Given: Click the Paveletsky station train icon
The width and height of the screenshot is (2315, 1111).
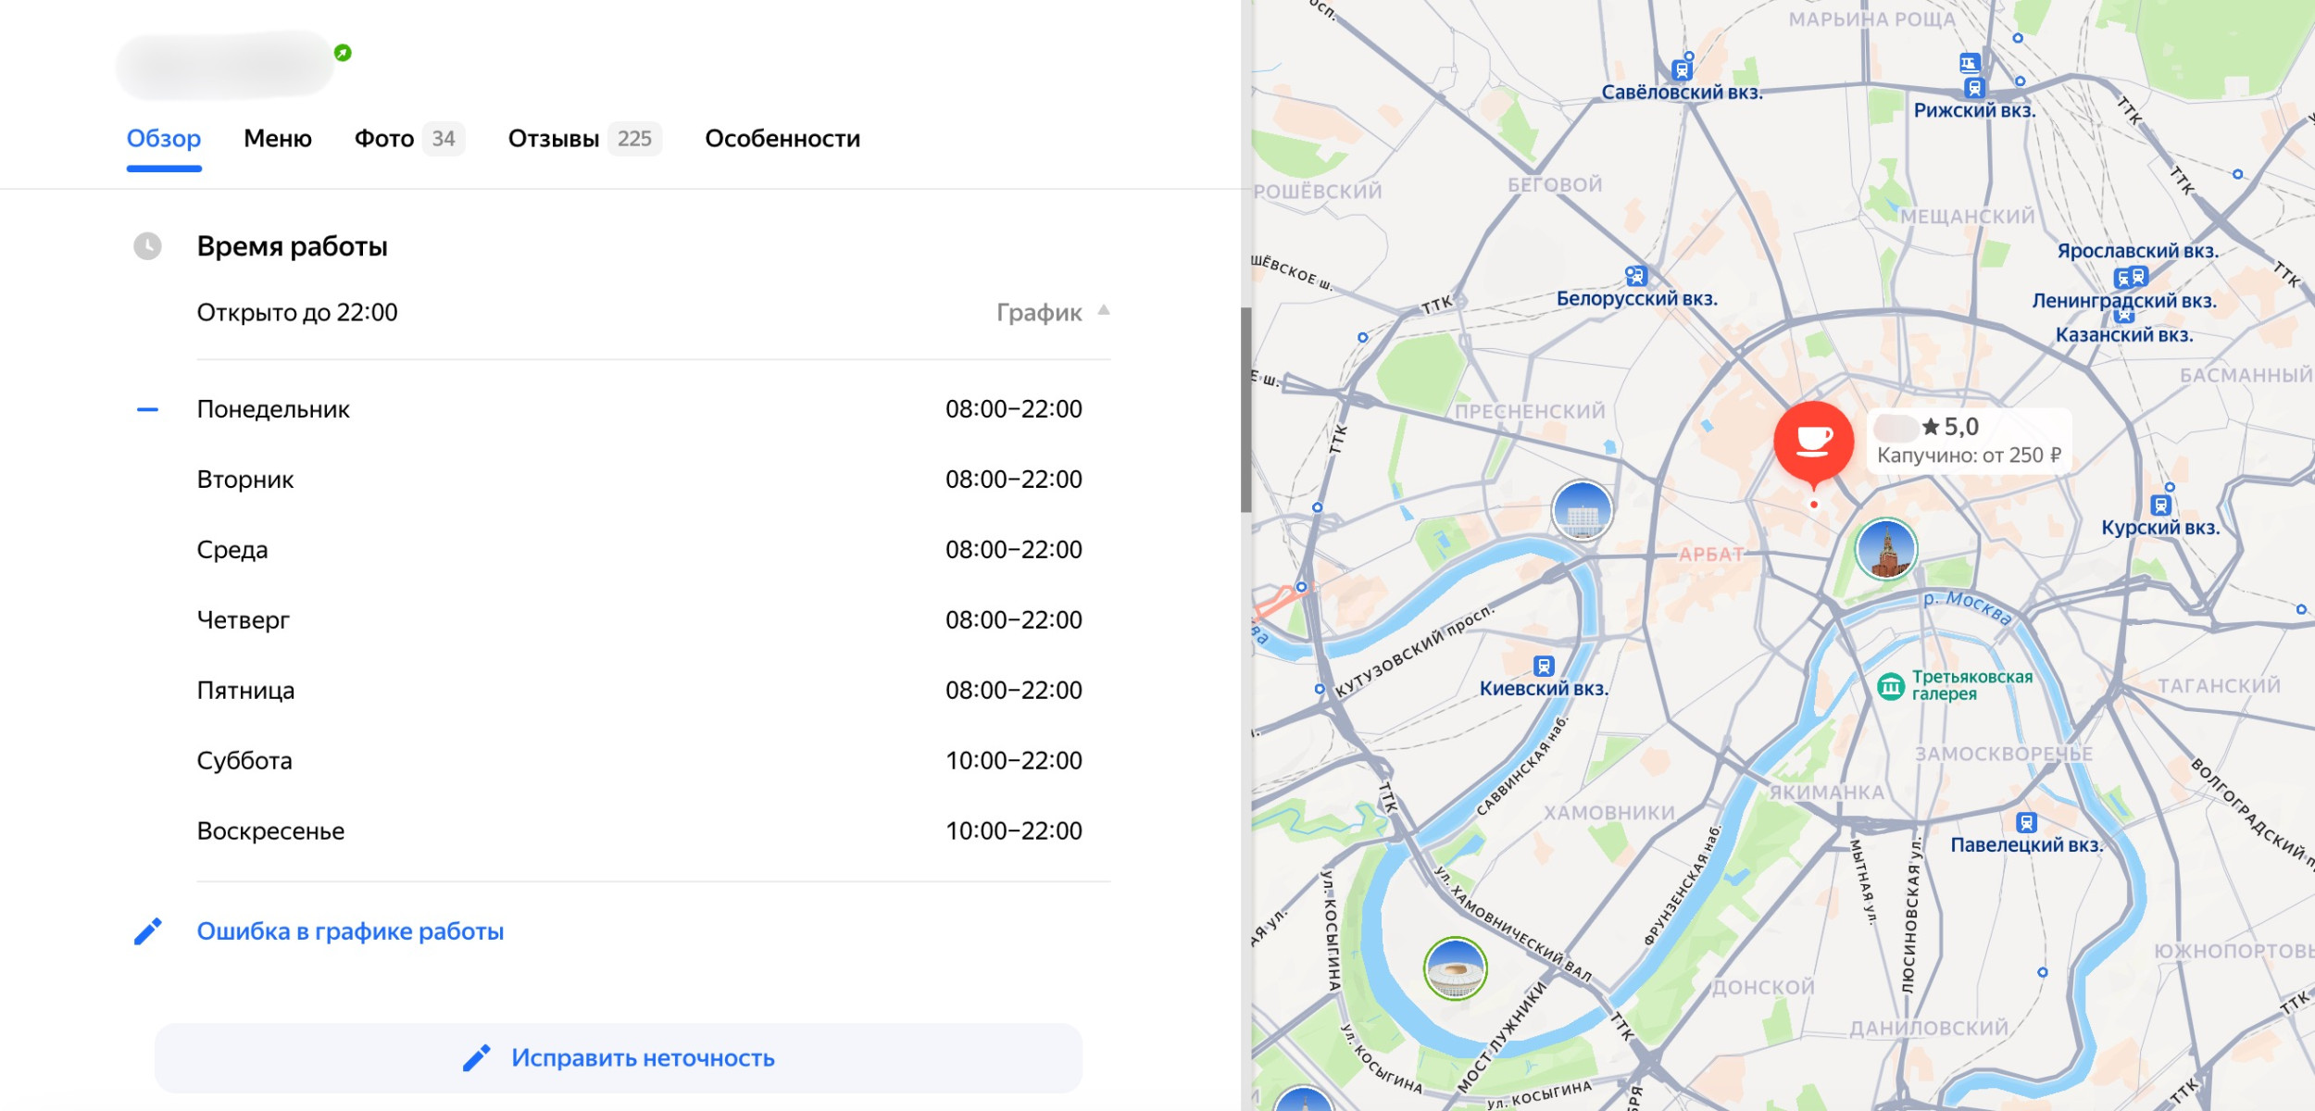Looking at the screenshot, I should 2026,823.
